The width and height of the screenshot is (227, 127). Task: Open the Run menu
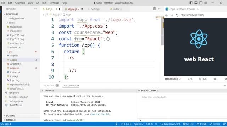[x=44, y=3]
